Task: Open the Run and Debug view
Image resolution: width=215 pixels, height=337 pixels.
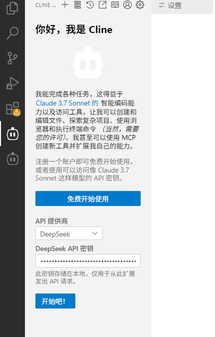Action: click(x=12, y=83)
